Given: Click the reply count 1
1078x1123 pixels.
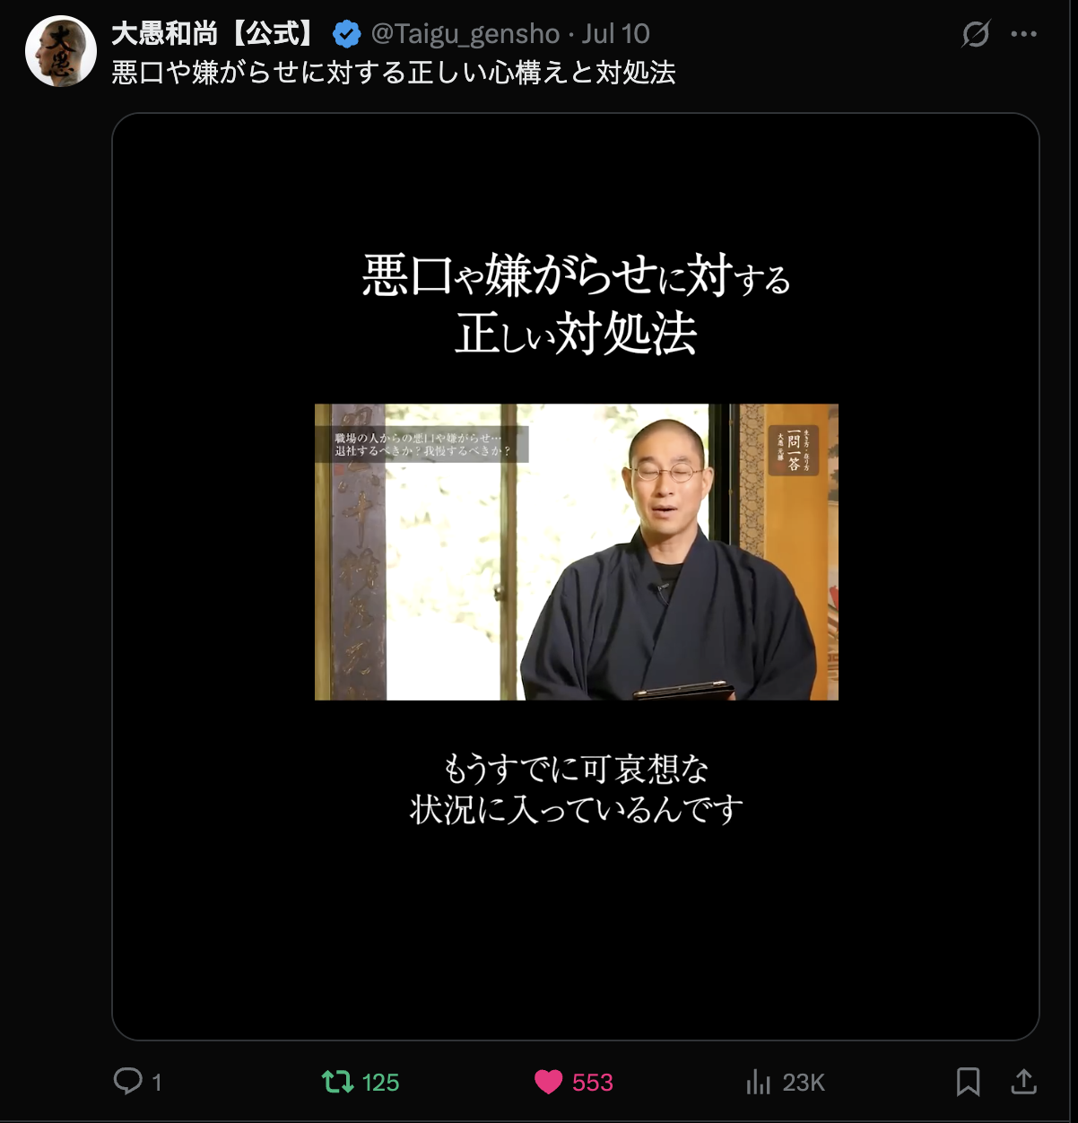Looking at the screenshot, I should click(x=157, y=1083).
